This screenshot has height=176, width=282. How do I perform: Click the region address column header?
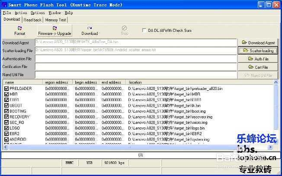click(58, 83)
